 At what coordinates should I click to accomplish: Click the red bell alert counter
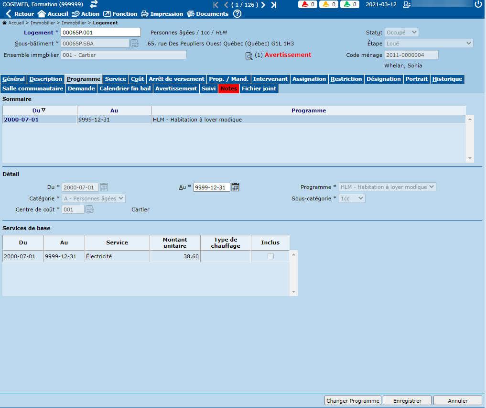click(307, 4)
